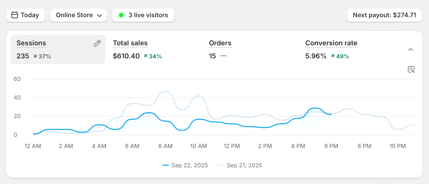Viewport: 429px width, 184px height.
Task: Select the Total sales metric tab
Action: click(130, 43)
